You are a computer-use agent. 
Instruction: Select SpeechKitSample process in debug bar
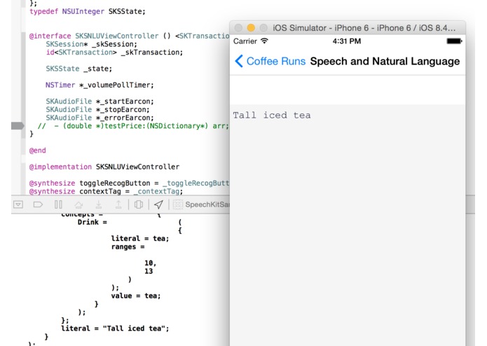[x=202, y=205]
